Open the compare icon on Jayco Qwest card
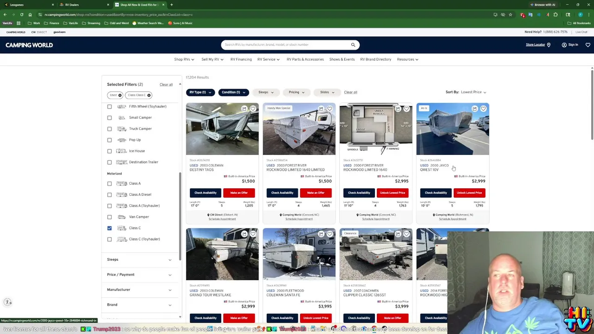This screenshot has height=334, width=594. coord(474,109)
